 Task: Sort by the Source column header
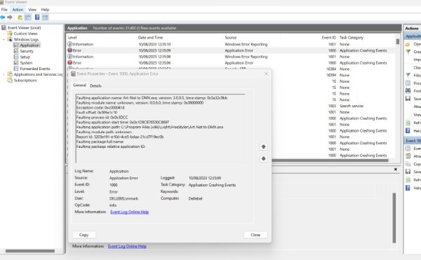(x=231, y=38)
